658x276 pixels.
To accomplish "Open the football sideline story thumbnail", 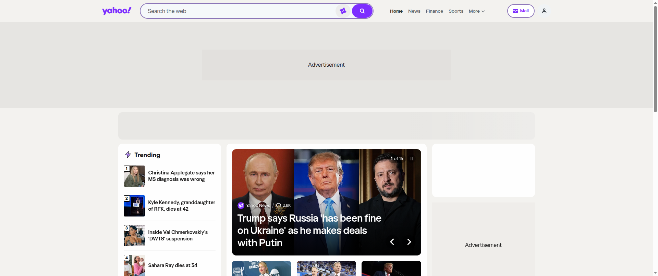I will (x=326, y=268).
